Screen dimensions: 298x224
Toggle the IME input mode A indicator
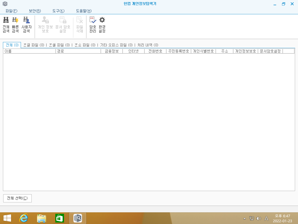(267, 218)
